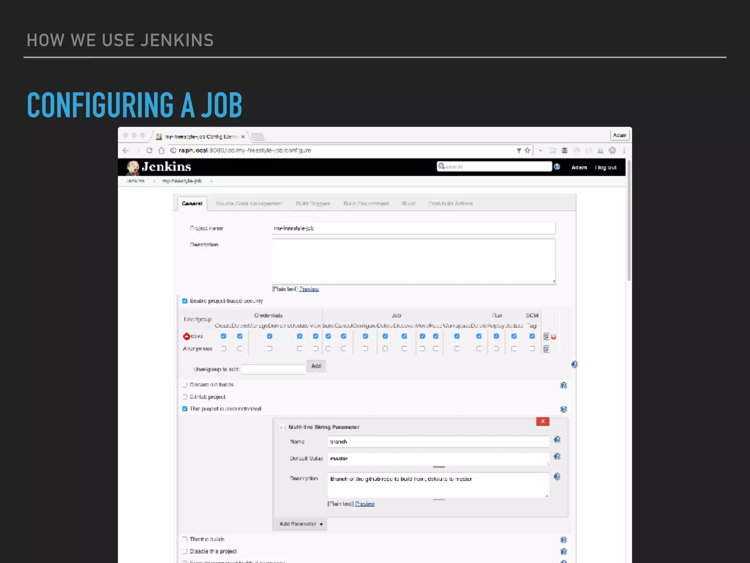Open a new browser tab
This screenshot has height=563, width=750.
[x=257, y=137]
